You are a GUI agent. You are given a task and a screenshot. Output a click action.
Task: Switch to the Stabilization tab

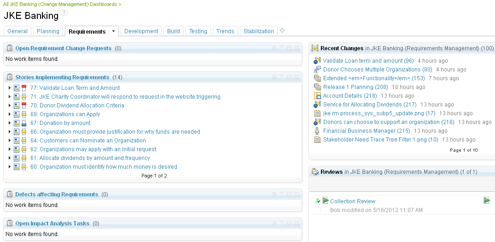coord(258,31)
